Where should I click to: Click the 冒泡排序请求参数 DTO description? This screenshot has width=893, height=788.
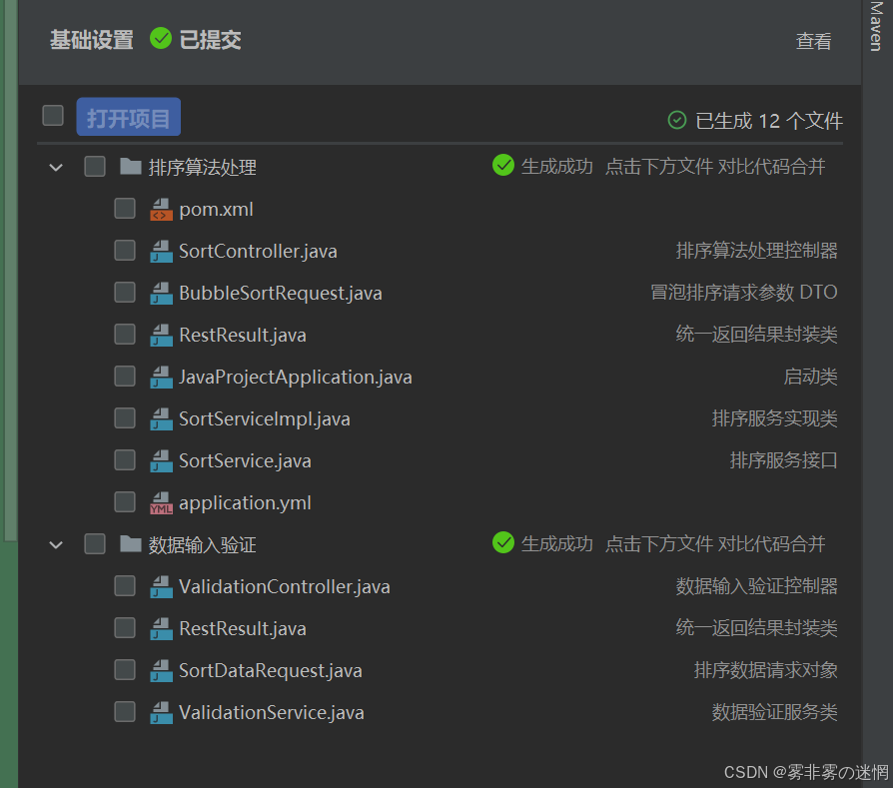click(x=744, y=292)
